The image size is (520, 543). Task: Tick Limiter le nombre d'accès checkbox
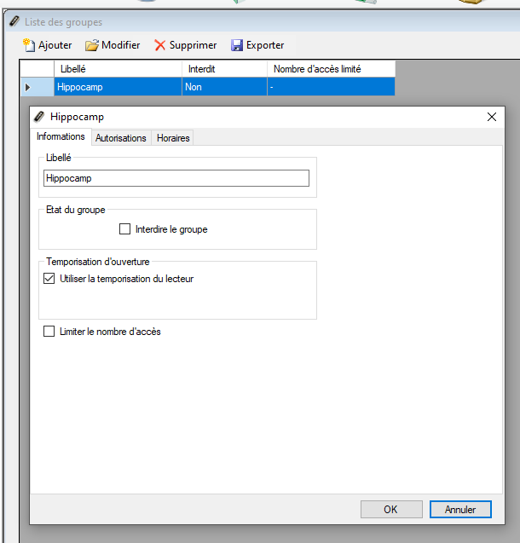[49, 332]
